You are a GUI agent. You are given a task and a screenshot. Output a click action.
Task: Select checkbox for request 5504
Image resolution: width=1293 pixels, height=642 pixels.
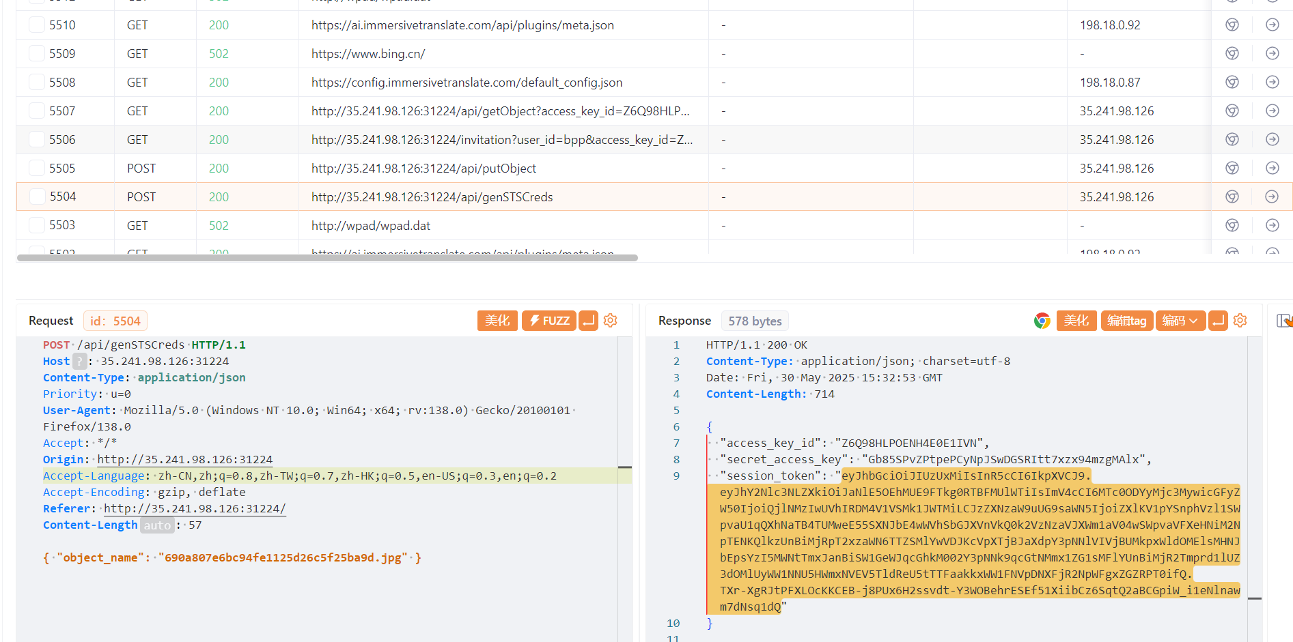[37, 196]
